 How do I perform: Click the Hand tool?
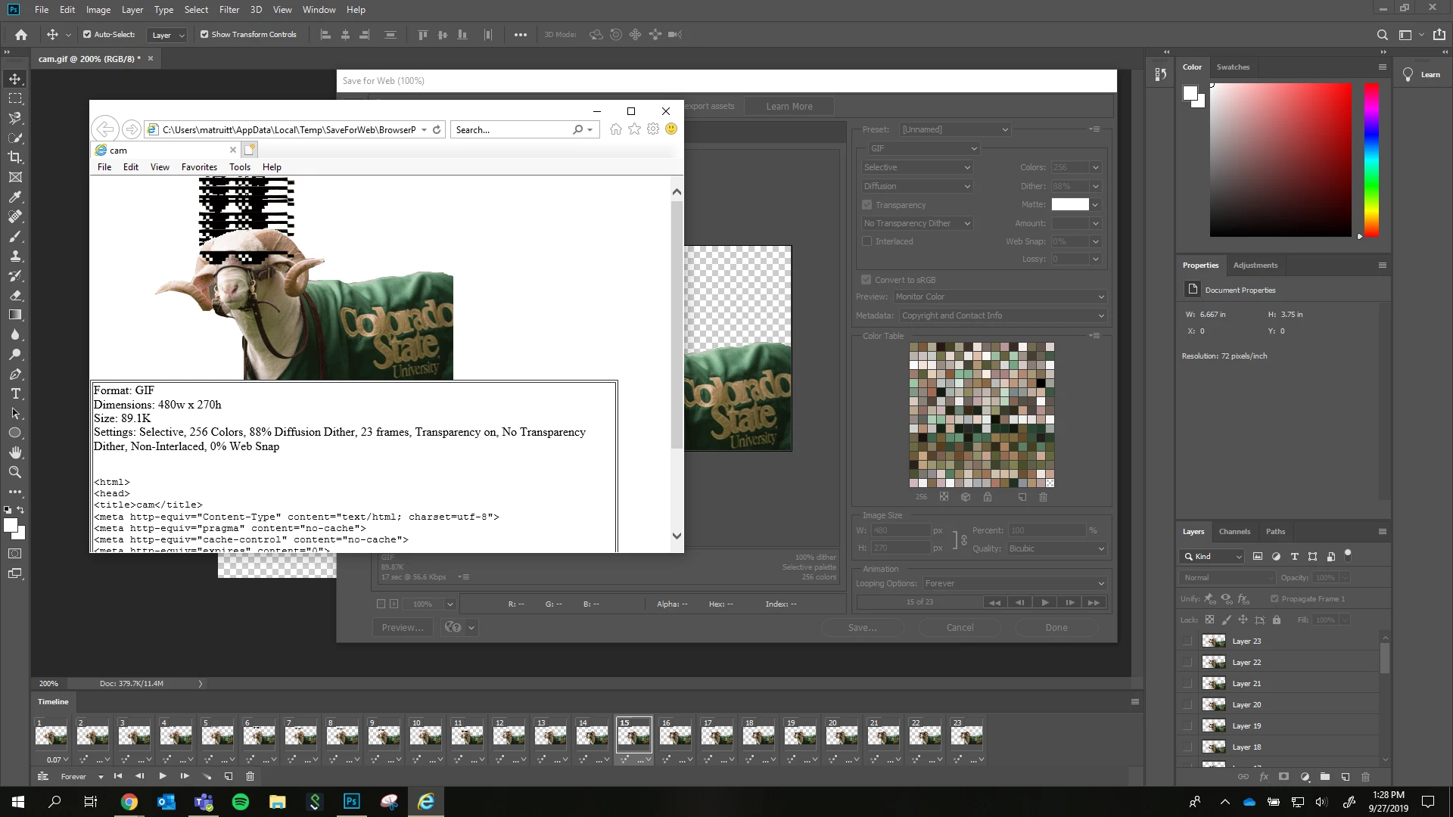coord(15,452)
